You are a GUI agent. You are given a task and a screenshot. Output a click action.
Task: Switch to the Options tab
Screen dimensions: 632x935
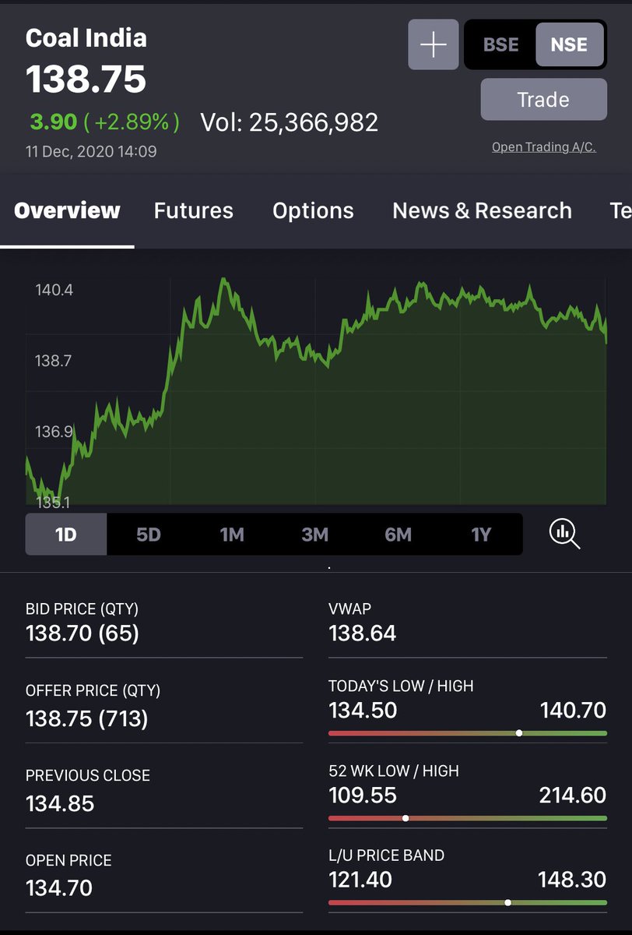click(x=313, y=210)
